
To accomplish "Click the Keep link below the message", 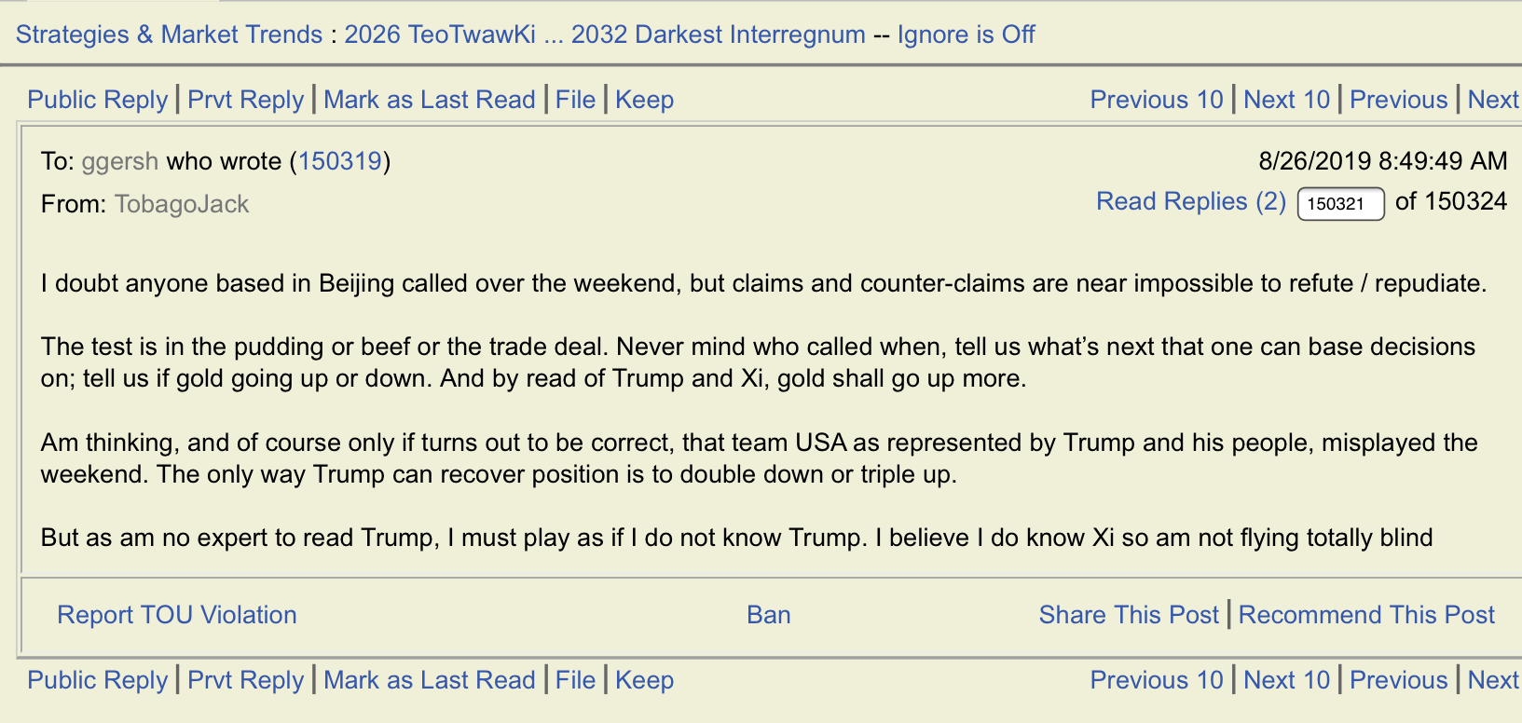I will point(644,680).
